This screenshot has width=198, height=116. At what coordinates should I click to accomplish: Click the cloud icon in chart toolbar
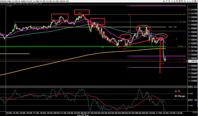tap(164, 1)
